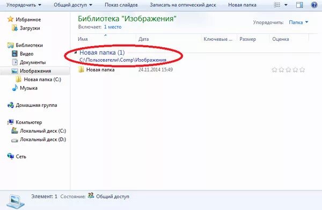Click the Сеть network icon
Image resolution: width=322 pixels, height=210 pixels.
click(11, 156)
